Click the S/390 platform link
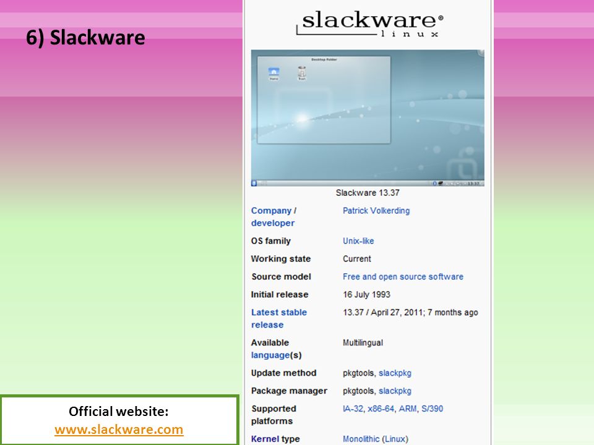The image size is (594, 445). [433, 409]
